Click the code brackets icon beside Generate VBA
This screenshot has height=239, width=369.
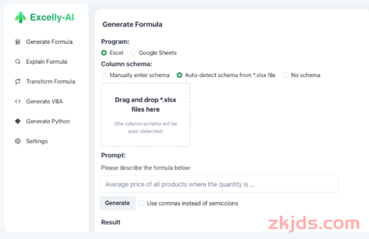pos(18,101)
